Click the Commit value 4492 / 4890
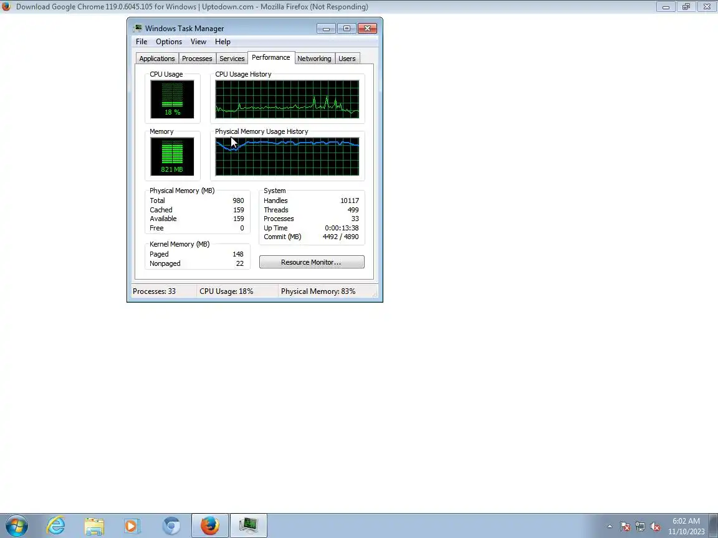This screenshot has width=718, height=538. (x=341, y=237)
